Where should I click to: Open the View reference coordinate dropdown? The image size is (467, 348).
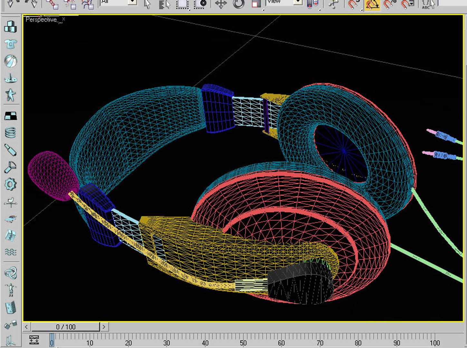[x=298, y=2]
